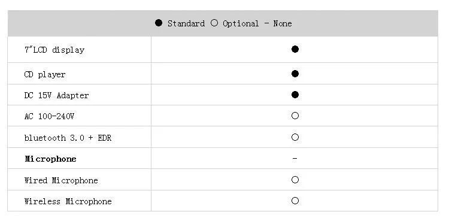Select the 7" LCD display label

54,50
